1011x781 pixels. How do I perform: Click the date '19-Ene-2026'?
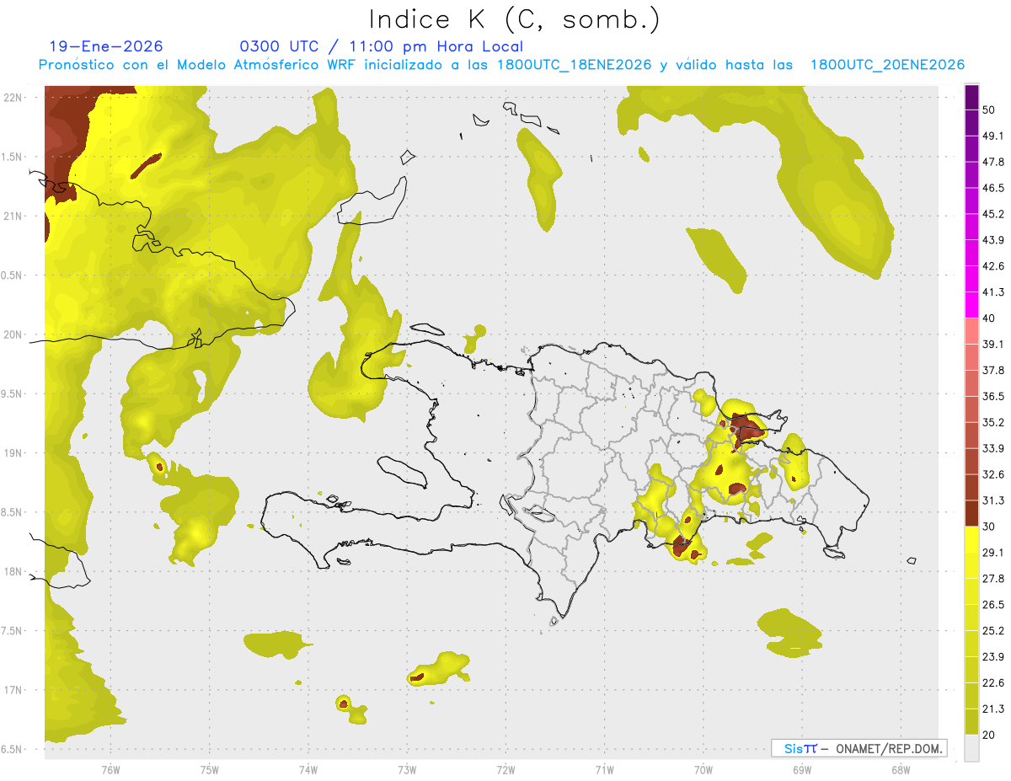(106, 46)
